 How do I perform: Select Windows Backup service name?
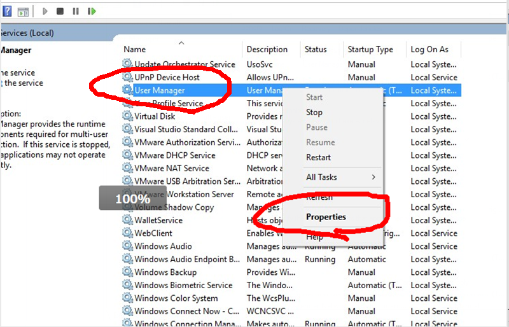(165, 272)
